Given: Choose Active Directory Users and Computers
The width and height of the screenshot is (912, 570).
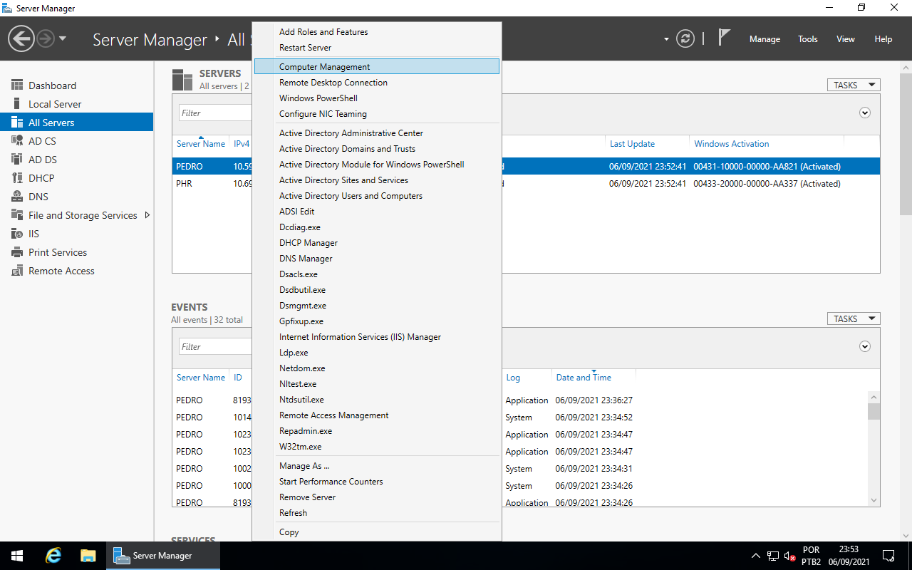Looking at the screenshot, I should coord(351,196).
